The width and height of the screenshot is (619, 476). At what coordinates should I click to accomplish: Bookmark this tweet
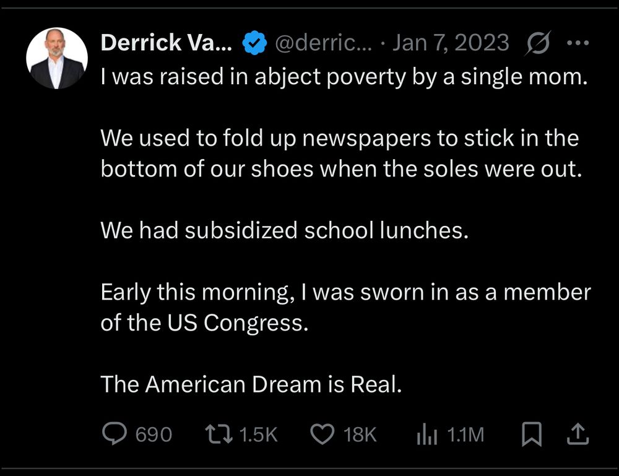point(531,434)
